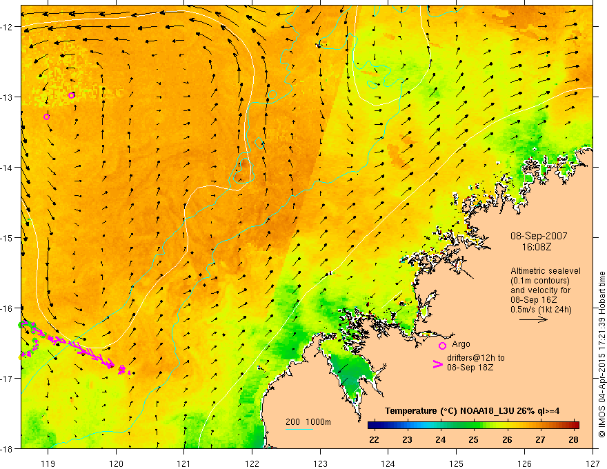Image resolution: width=607 pixels, height=469 pixels.
Task: Click the 0.5m/s velocity scale arrow
Action: point(533,319)
